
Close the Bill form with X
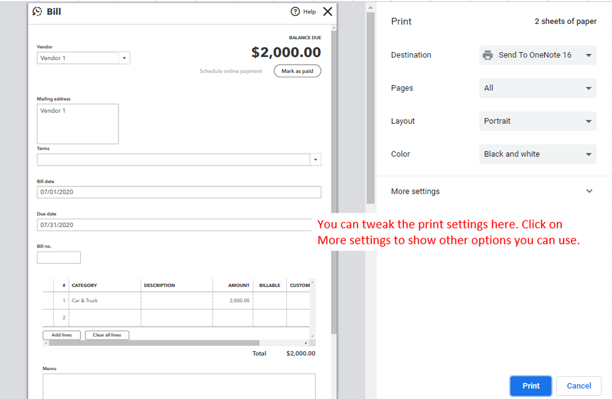click(328, 12)
